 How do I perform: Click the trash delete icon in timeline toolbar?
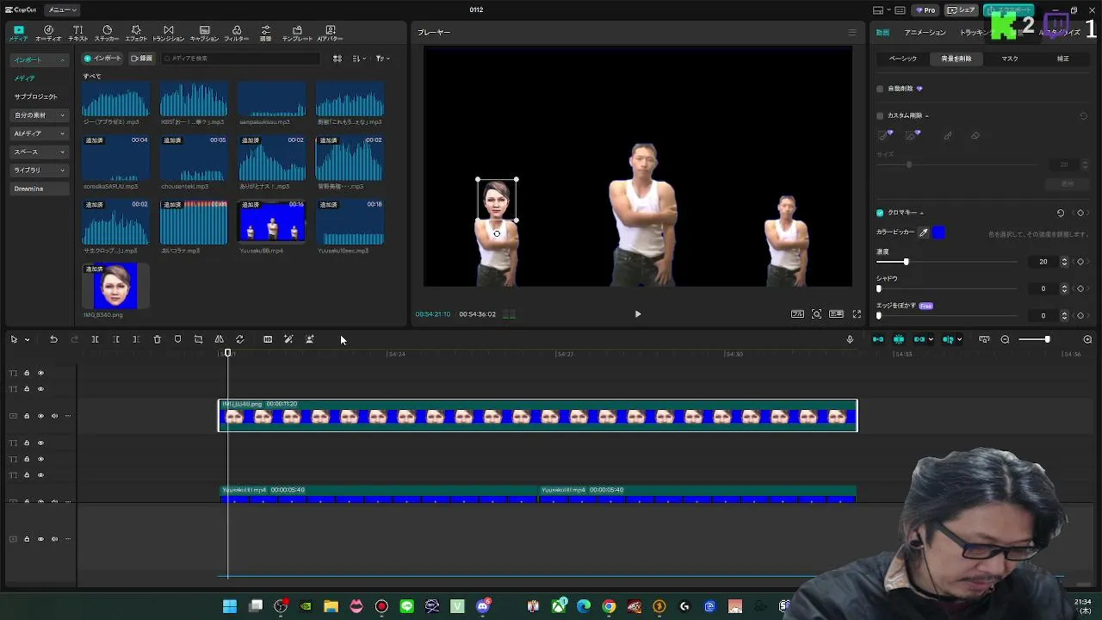pyautogui.click(x=157, y=339)
